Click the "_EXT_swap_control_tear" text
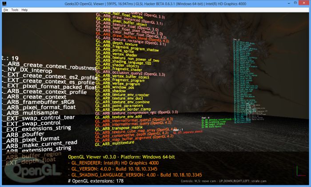 pyautogui.click(x=38, y=118)
